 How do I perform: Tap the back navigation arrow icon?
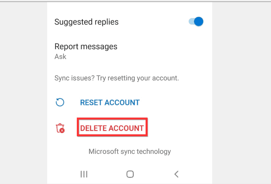click(x=176, y=174)
